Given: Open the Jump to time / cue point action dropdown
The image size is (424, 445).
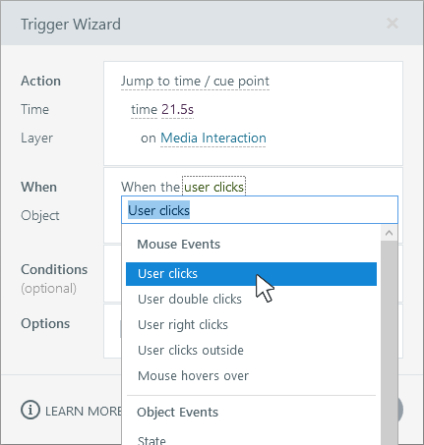Looking at the screenshot, I should point(195,82).
